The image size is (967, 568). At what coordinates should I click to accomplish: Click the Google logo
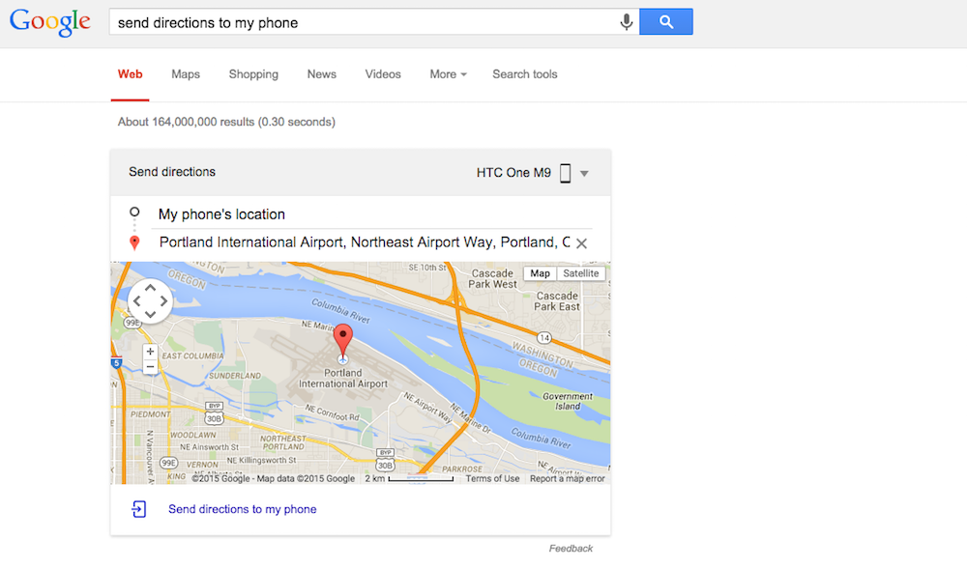point(50,21)
